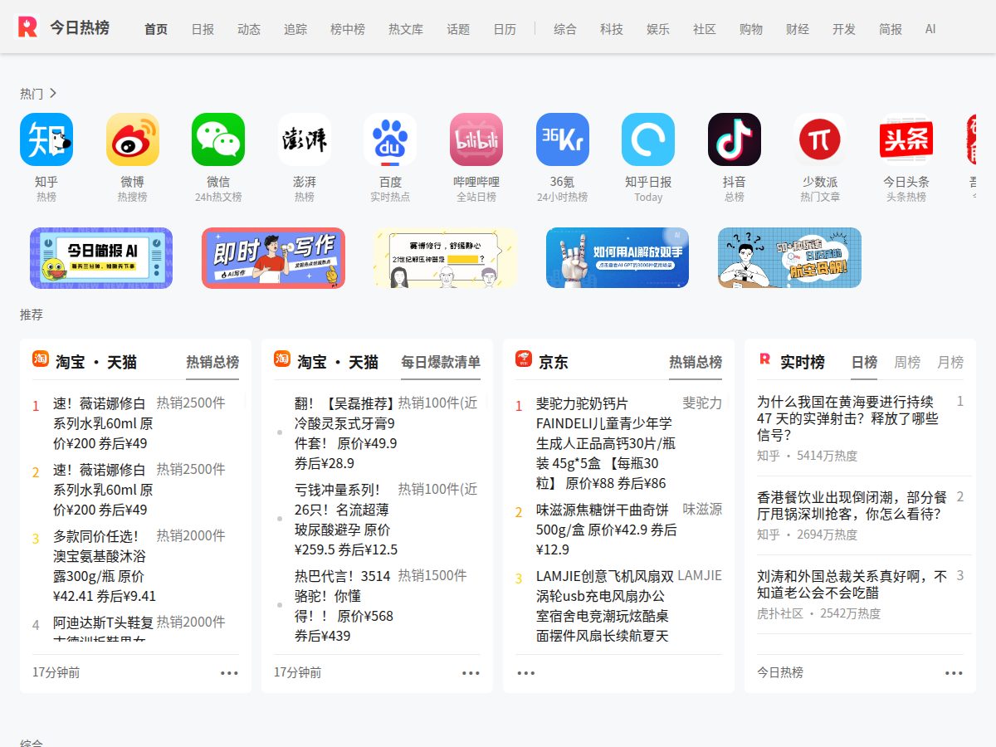Click the 实时榜 red R icon
The width and height of the screenshot is (996, 747).
pos(764,359)
